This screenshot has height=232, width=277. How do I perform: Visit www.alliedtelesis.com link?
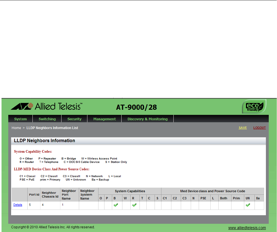[247, 228]
